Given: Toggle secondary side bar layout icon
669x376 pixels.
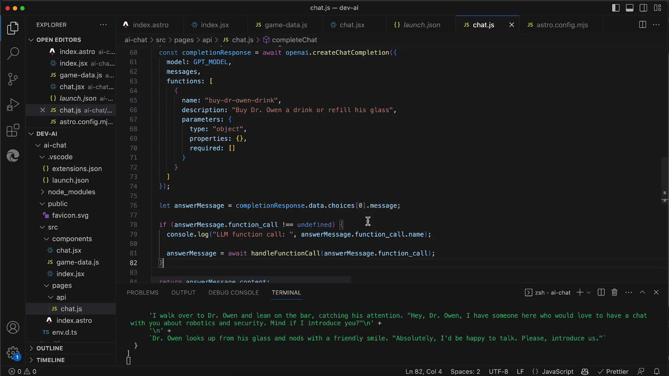Looking at the screenshot, I should [x=644, y=8].
